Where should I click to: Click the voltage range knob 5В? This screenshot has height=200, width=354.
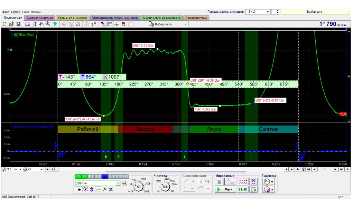139,187
